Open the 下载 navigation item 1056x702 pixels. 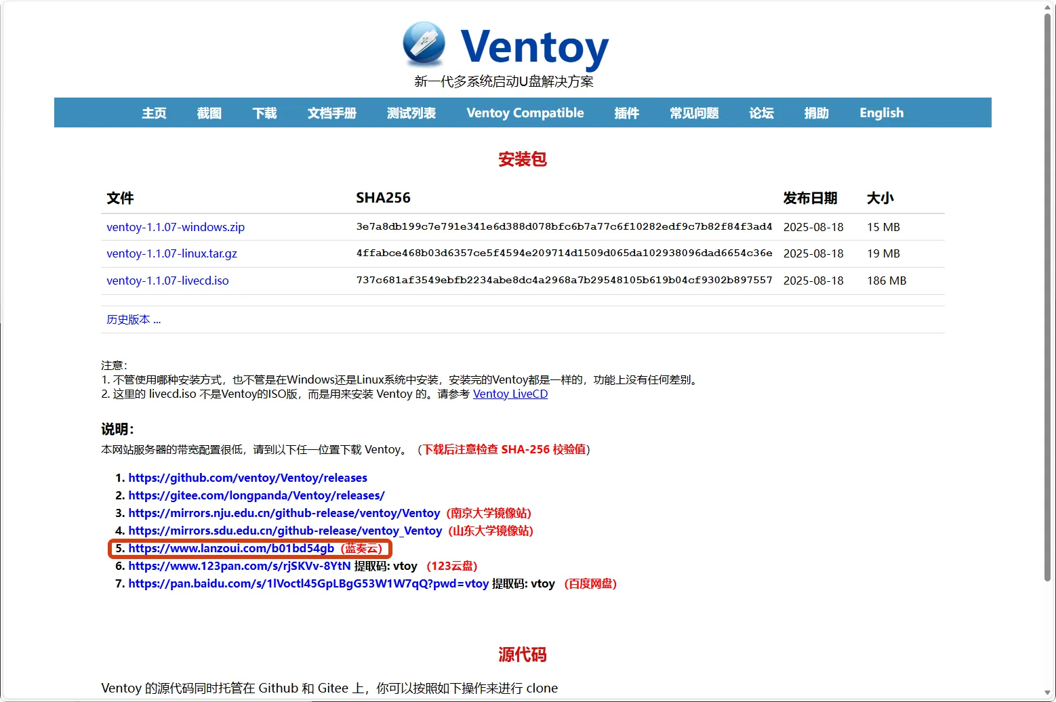point(264,113)
